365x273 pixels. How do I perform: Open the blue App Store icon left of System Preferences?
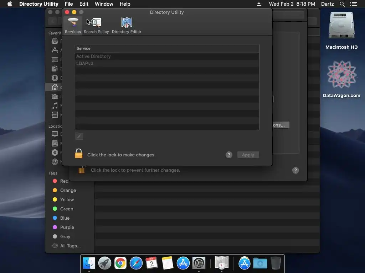(x=183, y=263)
